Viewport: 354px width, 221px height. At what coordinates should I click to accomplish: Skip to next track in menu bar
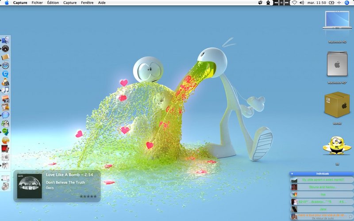(287, 3)
